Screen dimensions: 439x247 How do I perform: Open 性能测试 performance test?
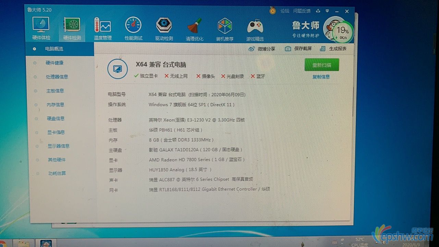[133, 29]
